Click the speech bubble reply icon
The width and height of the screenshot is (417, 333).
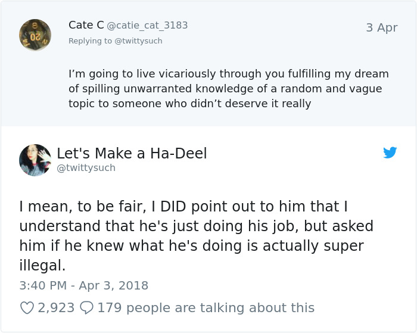tap(86, 308)
